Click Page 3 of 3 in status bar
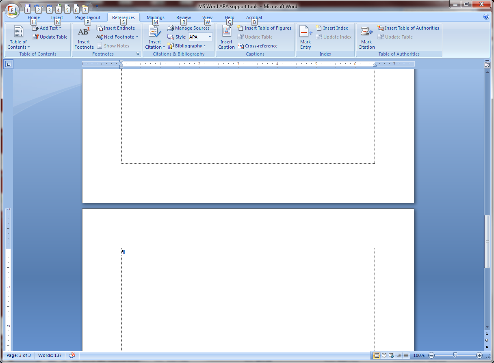494x363 pixels. pyautogui.click(x=18, y=355)
